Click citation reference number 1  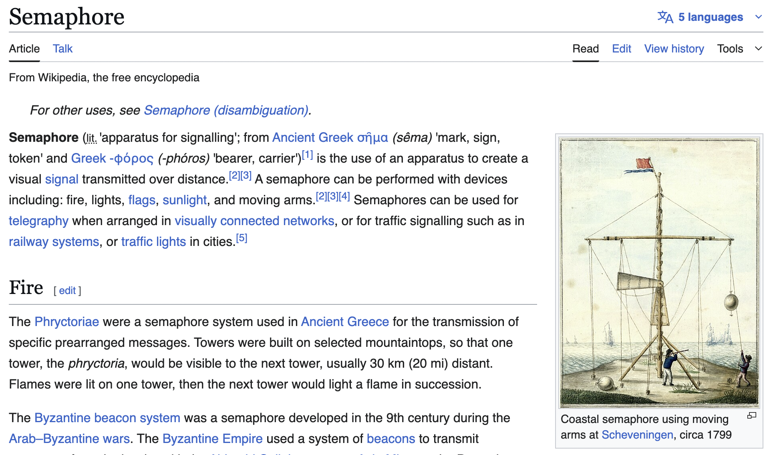(x=307, y=155)
